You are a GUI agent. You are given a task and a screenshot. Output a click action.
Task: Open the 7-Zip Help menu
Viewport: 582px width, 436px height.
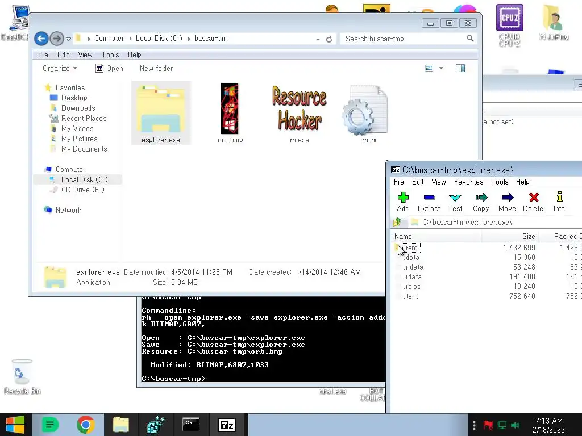coord(523,182)
